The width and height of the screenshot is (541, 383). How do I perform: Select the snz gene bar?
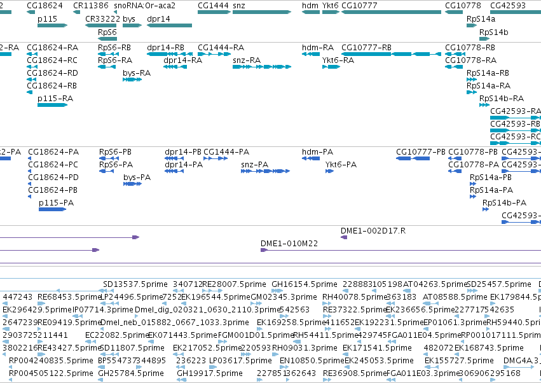point(262,12)
